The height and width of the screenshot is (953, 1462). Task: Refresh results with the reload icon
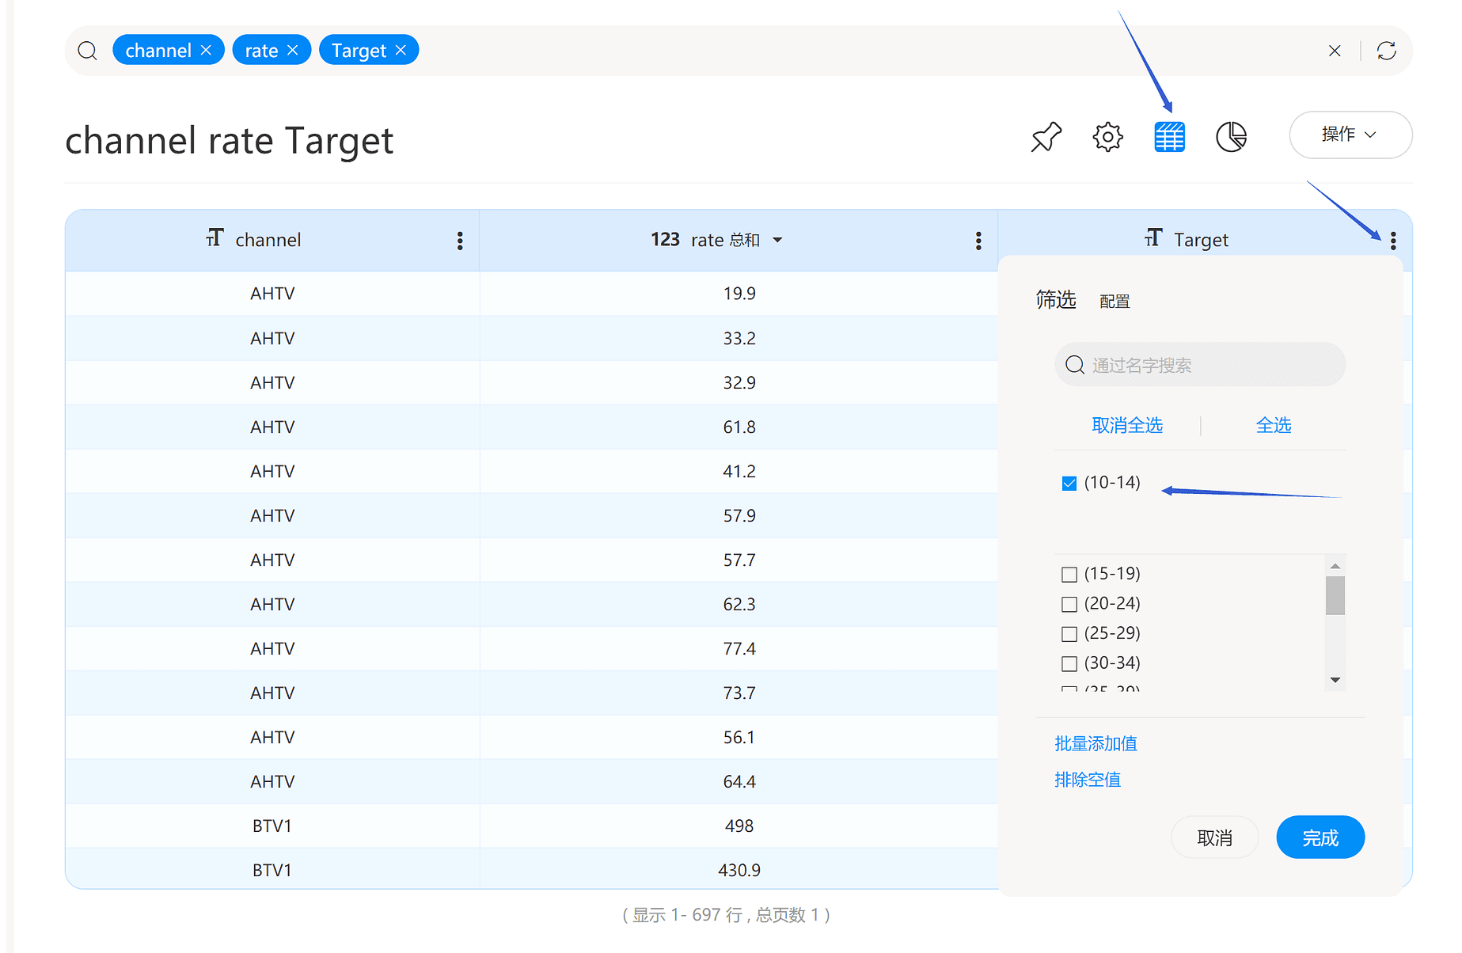pyautogui.click(x=1387, y=51)
